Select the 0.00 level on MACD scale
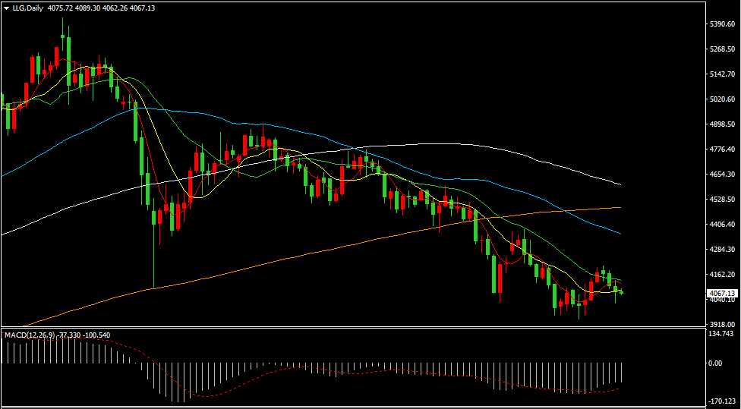Screen dimensions: 741x409 point(715,363)
